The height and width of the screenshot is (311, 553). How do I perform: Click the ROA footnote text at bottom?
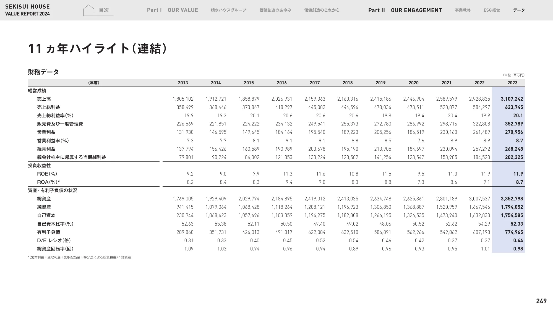tap(80, 257)
